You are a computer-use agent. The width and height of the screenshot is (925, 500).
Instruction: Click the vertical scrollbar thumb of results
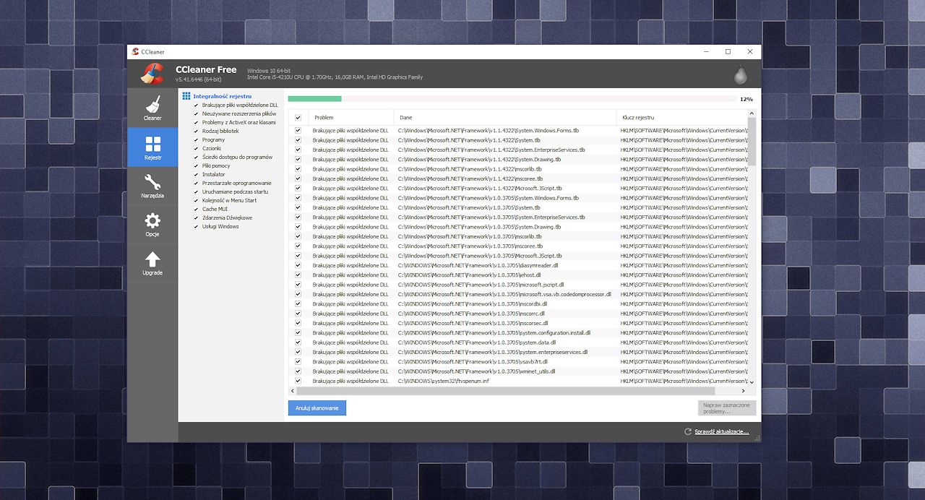coord(752,141)
